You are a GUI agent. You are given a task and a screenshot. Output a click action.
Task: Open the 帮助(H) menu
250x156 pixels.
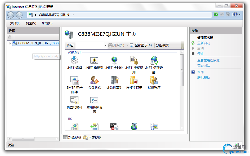click(47, 23)
